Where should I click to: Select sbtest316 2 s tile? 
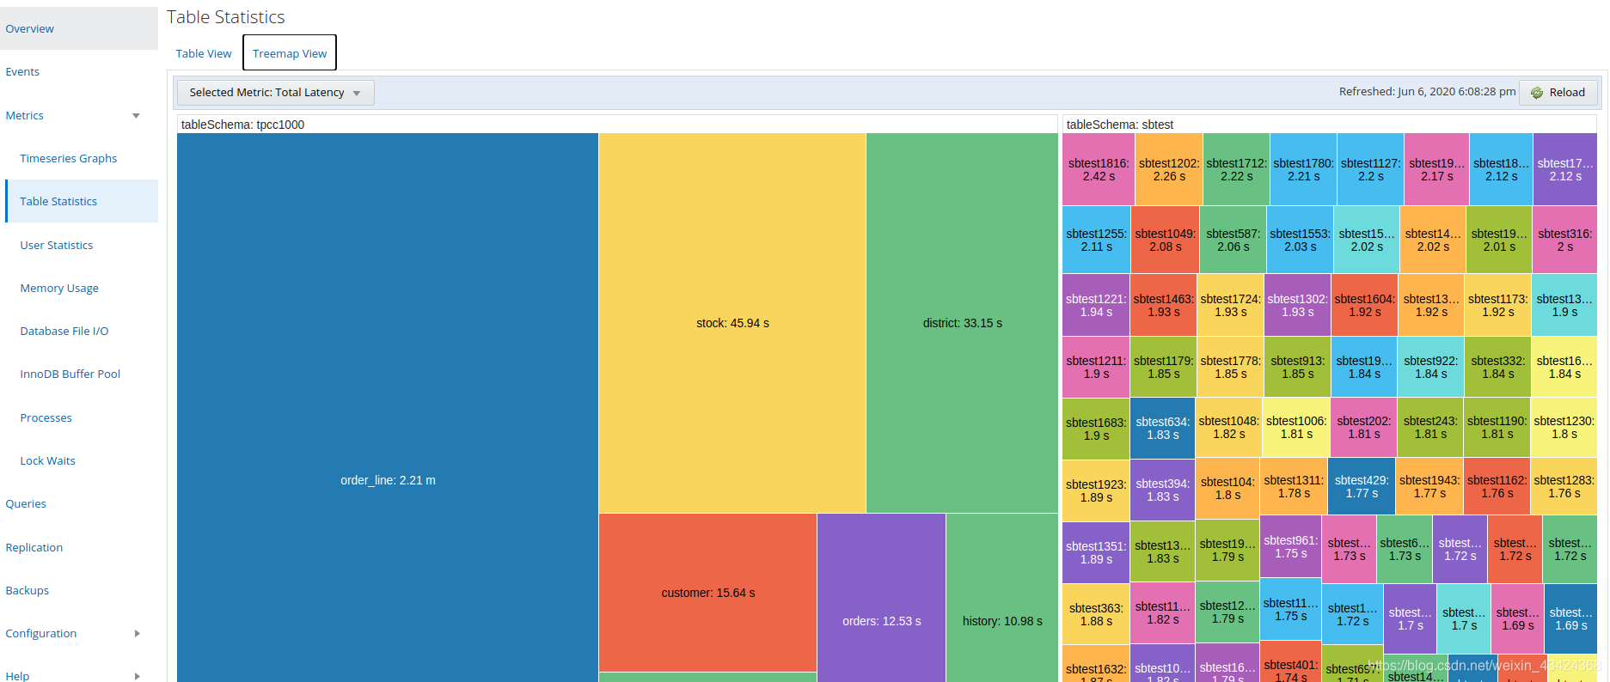(x=1564, y=240)
